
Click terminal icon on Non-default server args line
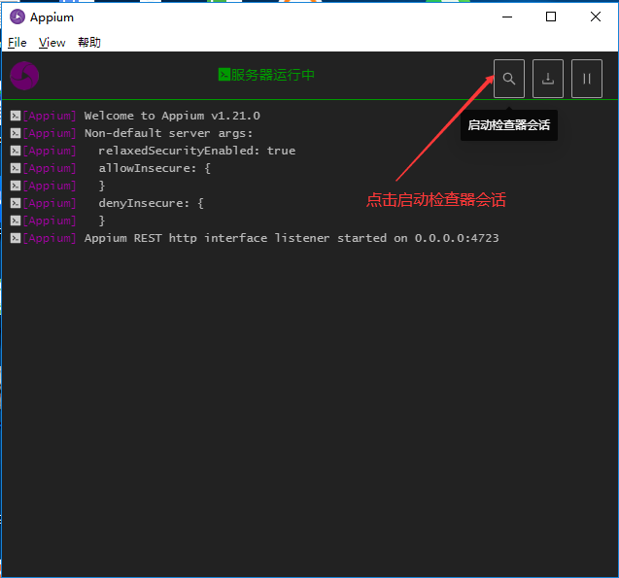click(16, 133)
